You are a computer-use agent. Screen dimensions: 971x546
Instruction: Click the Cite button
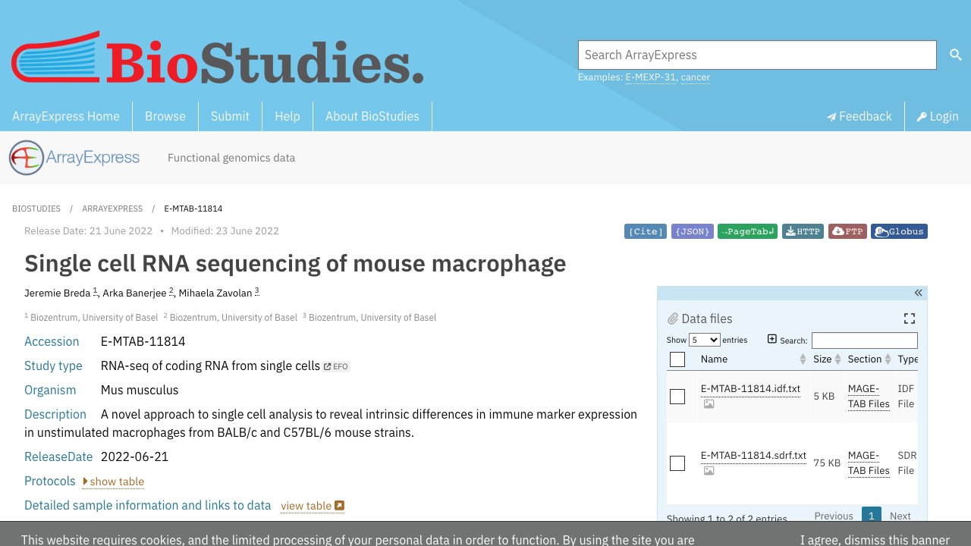click(646, 231)
